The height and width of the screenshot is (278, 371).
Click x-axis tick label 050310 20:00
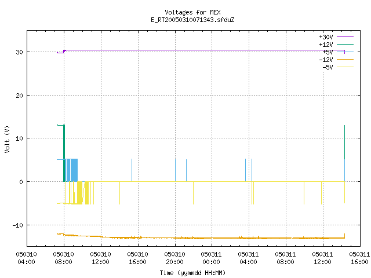pos(174,258)
